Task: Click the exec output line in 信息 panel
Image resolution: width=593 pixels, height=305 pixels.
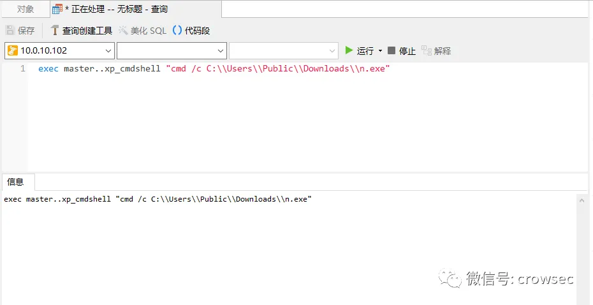Action: point(157,199)
